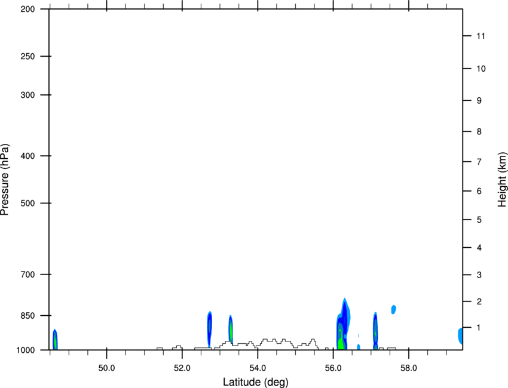
Task: Click the small light-blue blob near 57.6 latitude
Action: [x=394, y=309]
